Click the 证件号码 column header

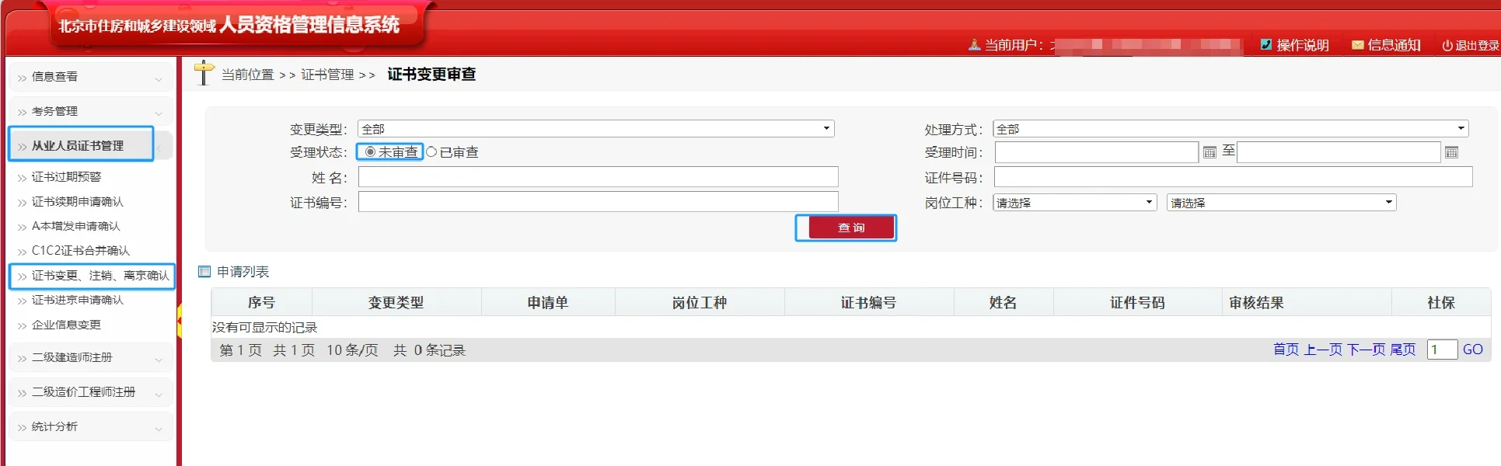point(1137,302)
